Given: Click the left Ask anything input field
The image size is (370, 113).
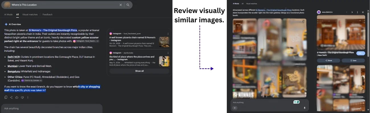Looking at the screenshot, I should 52,108.
